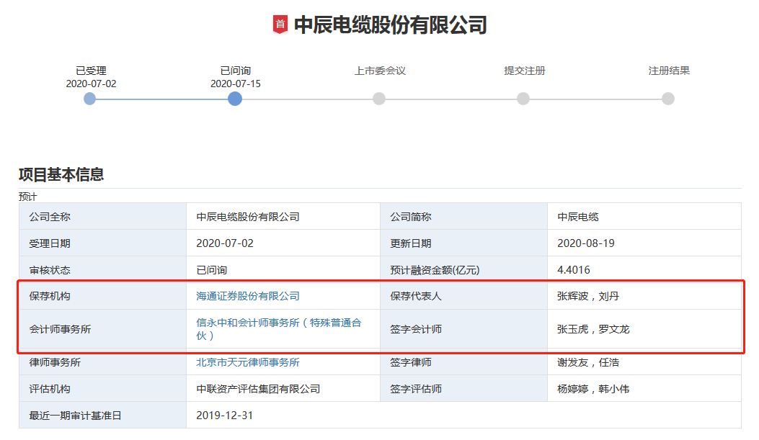Click the 注册结果 stage label
The width and height of the screenshot is (759, 440).
pos(669,71)
